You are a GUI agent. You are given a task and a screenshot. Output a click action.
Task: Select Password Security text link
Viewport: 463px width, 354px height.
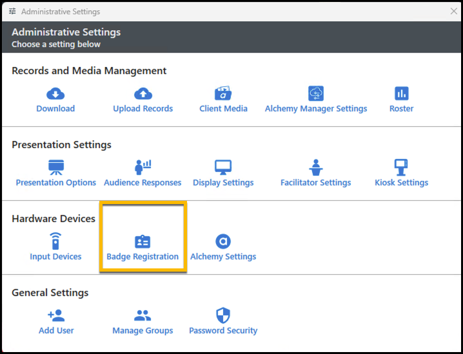click(x=223, y=331)
